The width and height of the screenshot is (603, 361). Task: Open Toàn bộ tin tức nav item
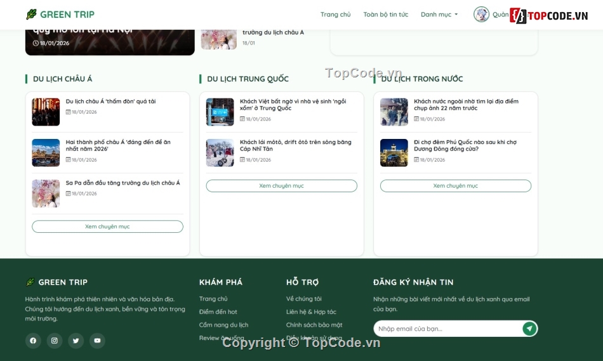pyautogui.click(x=386, y=15)
